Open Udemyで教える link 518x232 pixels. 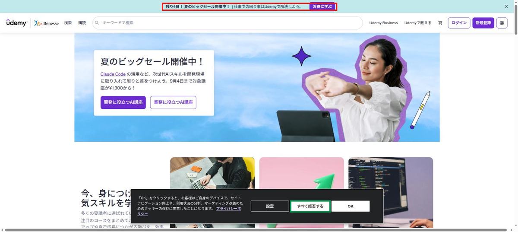coord(417,23)
